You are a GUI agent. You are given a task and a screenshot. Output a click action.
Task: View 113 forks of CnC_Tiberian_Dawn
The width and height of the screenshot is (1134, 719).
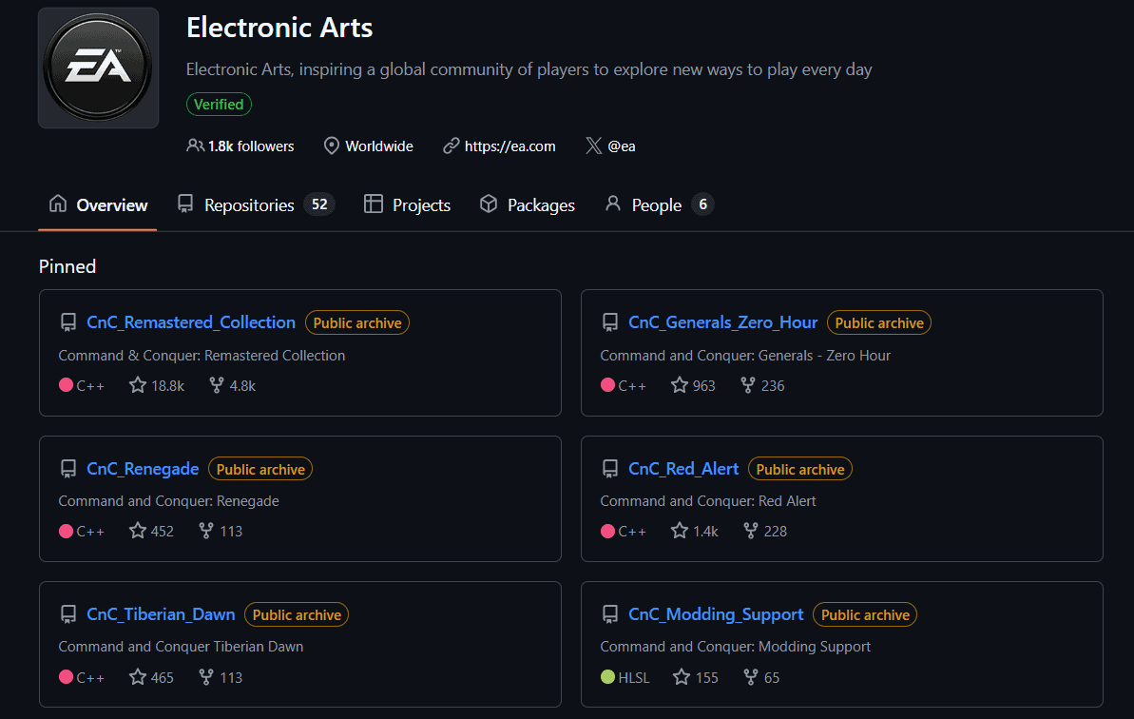(x=221, y=677)
